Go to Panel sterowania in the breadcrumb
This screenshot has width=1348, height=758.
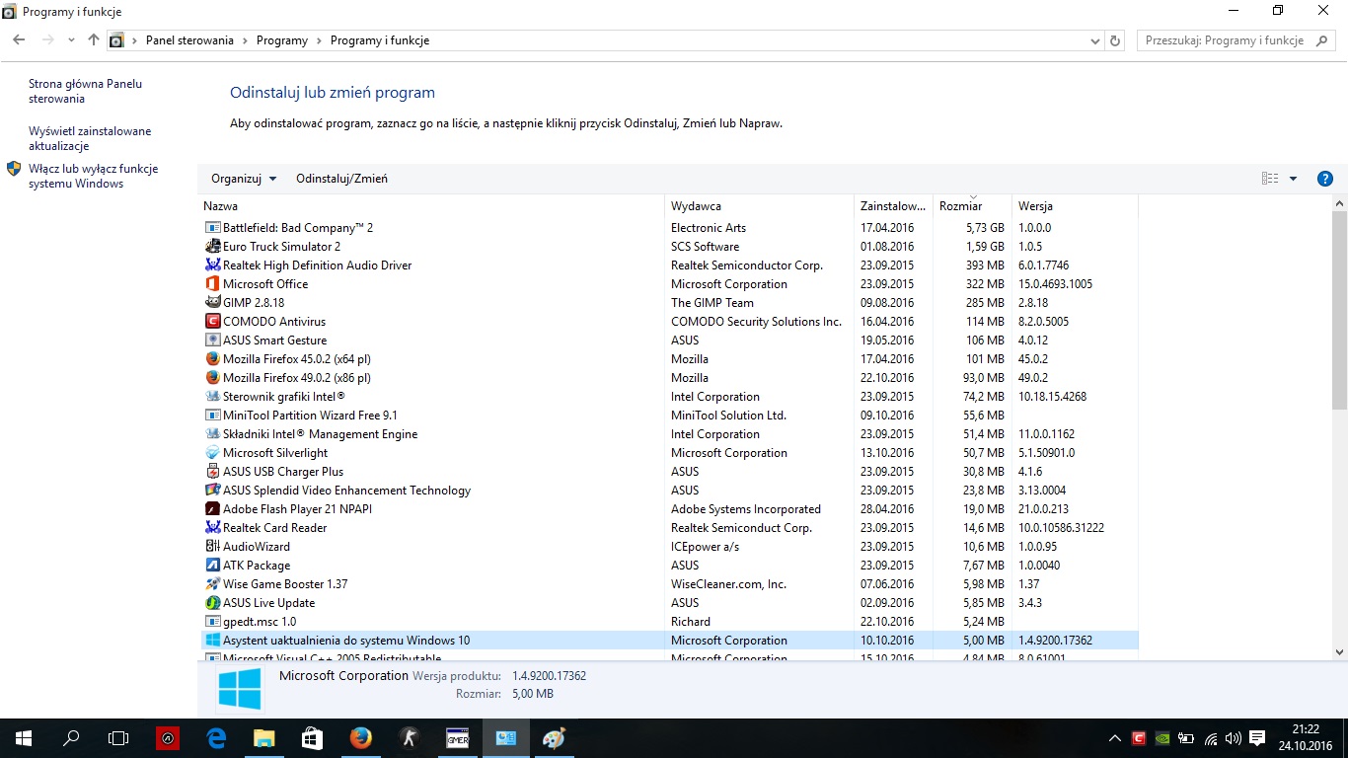[189, 40]
